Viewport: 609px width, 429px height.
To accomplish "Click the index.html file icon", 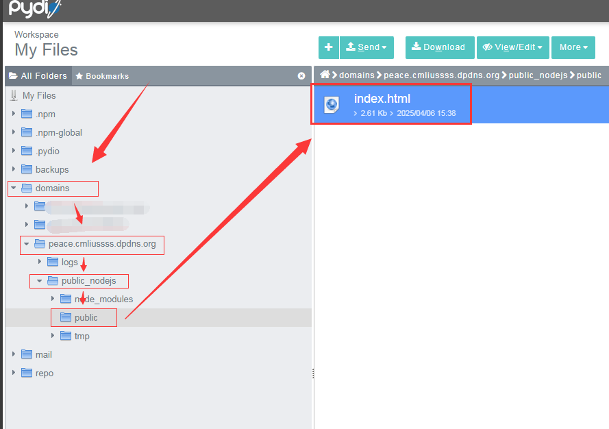I will (x=332, y=104).
